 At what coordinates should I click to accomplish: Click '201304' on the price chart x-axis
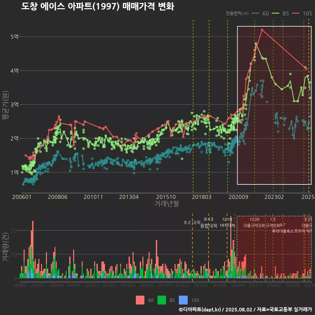[129, 197]
